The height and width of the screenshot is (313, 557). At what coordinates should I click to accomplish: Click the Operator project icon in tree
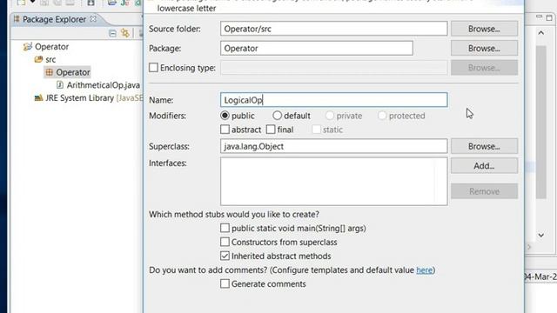27,46
